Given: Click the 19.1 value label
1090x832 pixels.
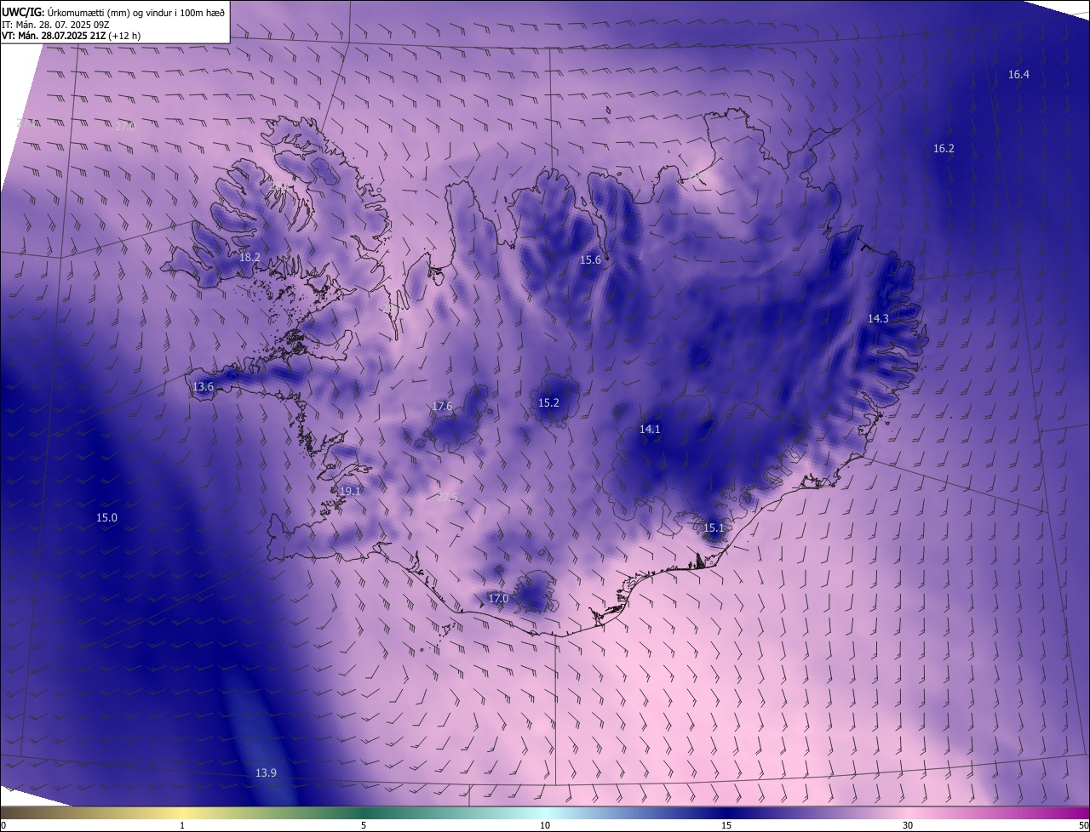Looking at the screenshot, I should tap(351, 492).
